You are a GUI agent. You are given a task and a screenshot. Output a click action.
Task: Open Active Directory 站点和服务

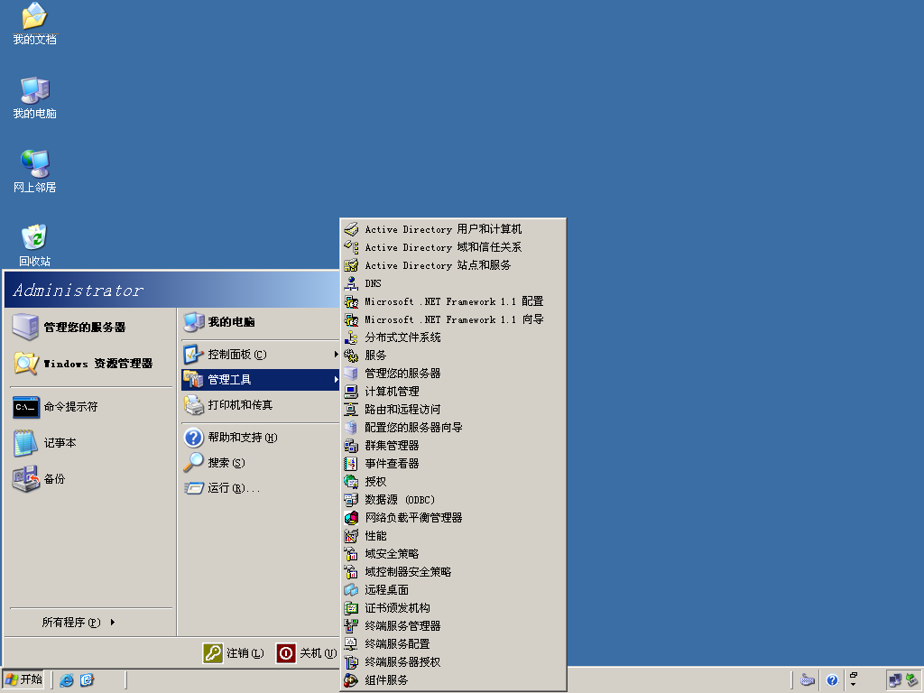[x=453, y=265]
